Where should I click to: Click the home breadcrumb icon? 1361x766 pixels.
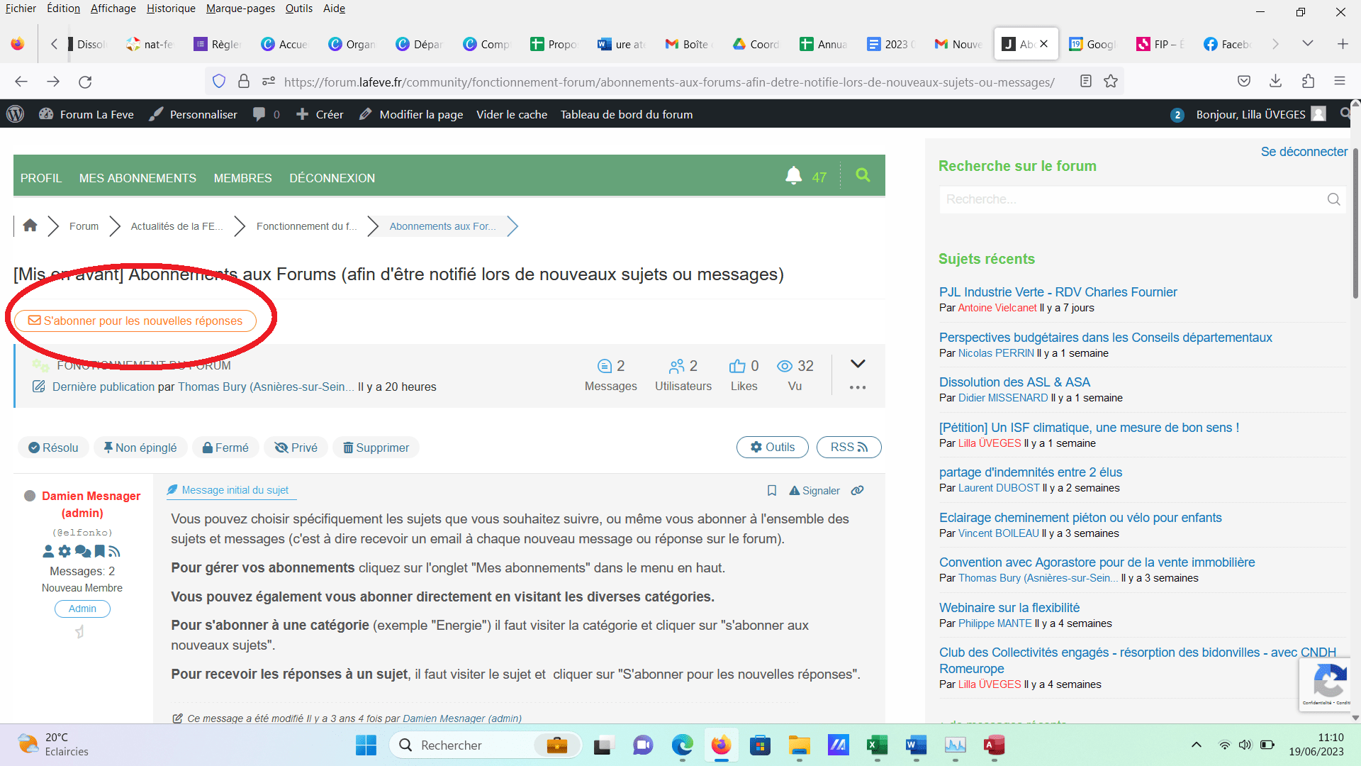[30, 226]
